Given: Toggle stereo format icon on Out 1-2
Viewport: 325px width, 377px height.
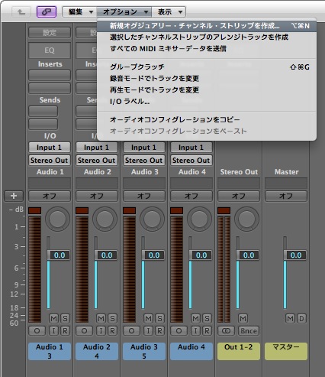Looking at the screenshot, I should tap(226, 331).
